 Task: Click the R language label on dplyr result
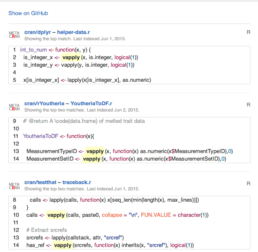(249, 33)
